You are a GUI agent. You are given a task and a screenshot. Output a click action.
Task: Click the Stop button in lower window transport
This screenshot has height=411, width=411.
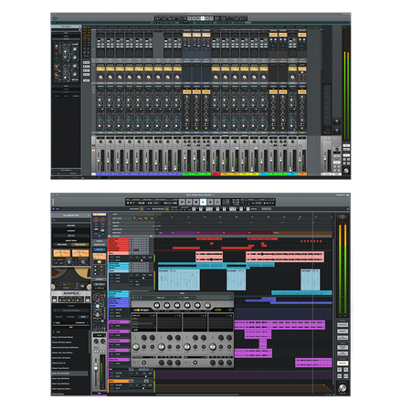pos(195,202)
